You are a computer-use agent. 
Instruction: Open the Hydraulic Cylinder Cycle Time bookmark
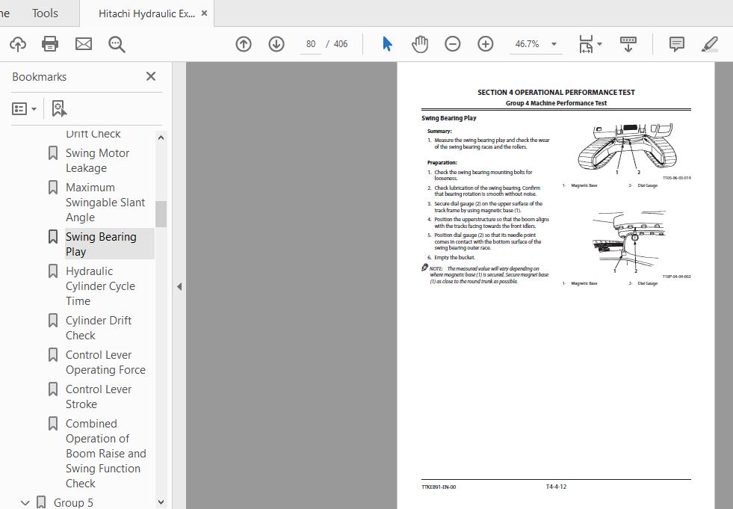click(100, 286)
